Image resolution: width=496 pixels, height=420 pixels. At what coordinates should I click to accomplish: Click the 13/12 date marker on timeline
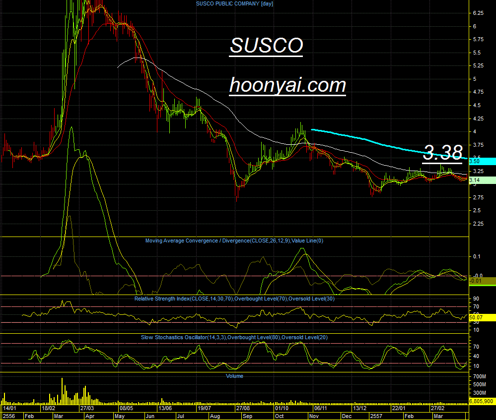359,408
